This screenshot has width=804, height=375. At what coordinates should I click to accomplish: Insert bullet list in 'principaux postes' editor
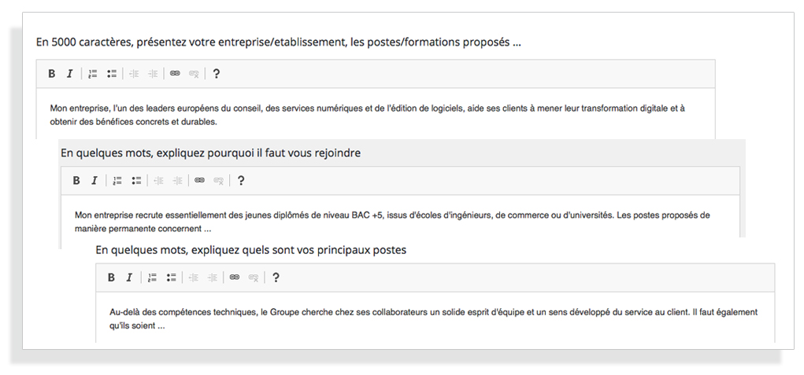click(x=171, y=278)
